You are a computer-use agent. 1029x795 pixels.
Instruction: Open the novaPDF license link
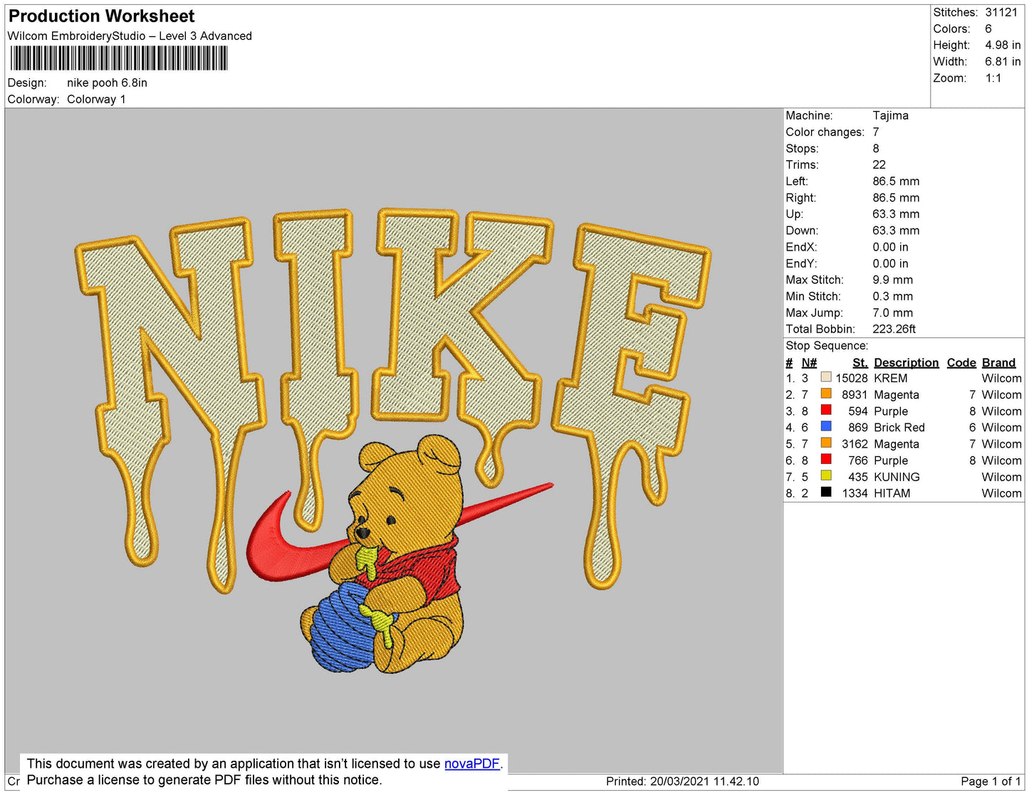pos(471,763)
